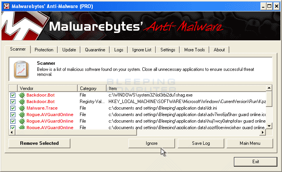The height and width of the screenshot is (172, 282).
Task: Open the Logs tab
Action: click(119, 50)
